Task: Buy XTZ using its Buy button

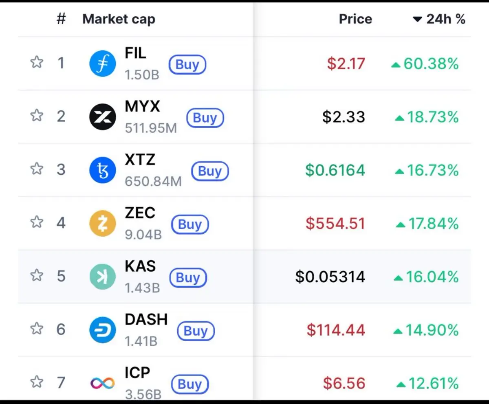Action: [210, 171]
